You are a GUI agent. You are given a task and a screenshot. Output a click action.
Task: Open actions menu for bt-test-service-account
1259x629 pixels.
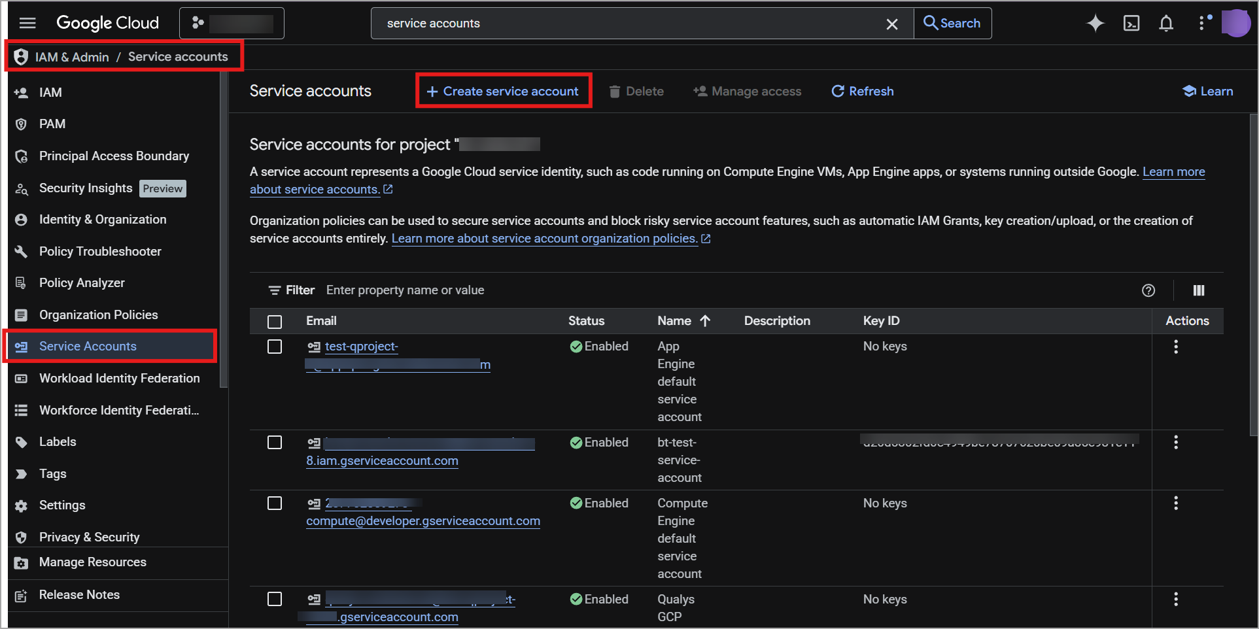tap(1175, 443)
